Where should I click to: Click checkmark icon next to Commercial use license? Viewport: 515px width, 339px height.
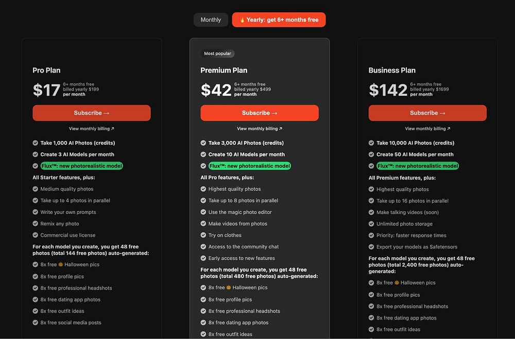tap(36, 235)
